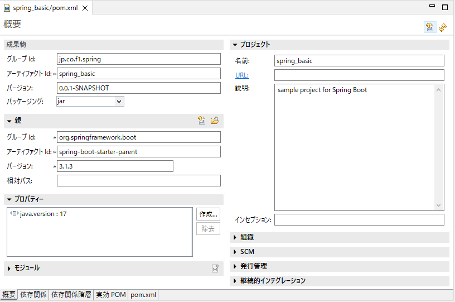
Task: Click the 相対パス input field
Action: (x=139, y=181)
